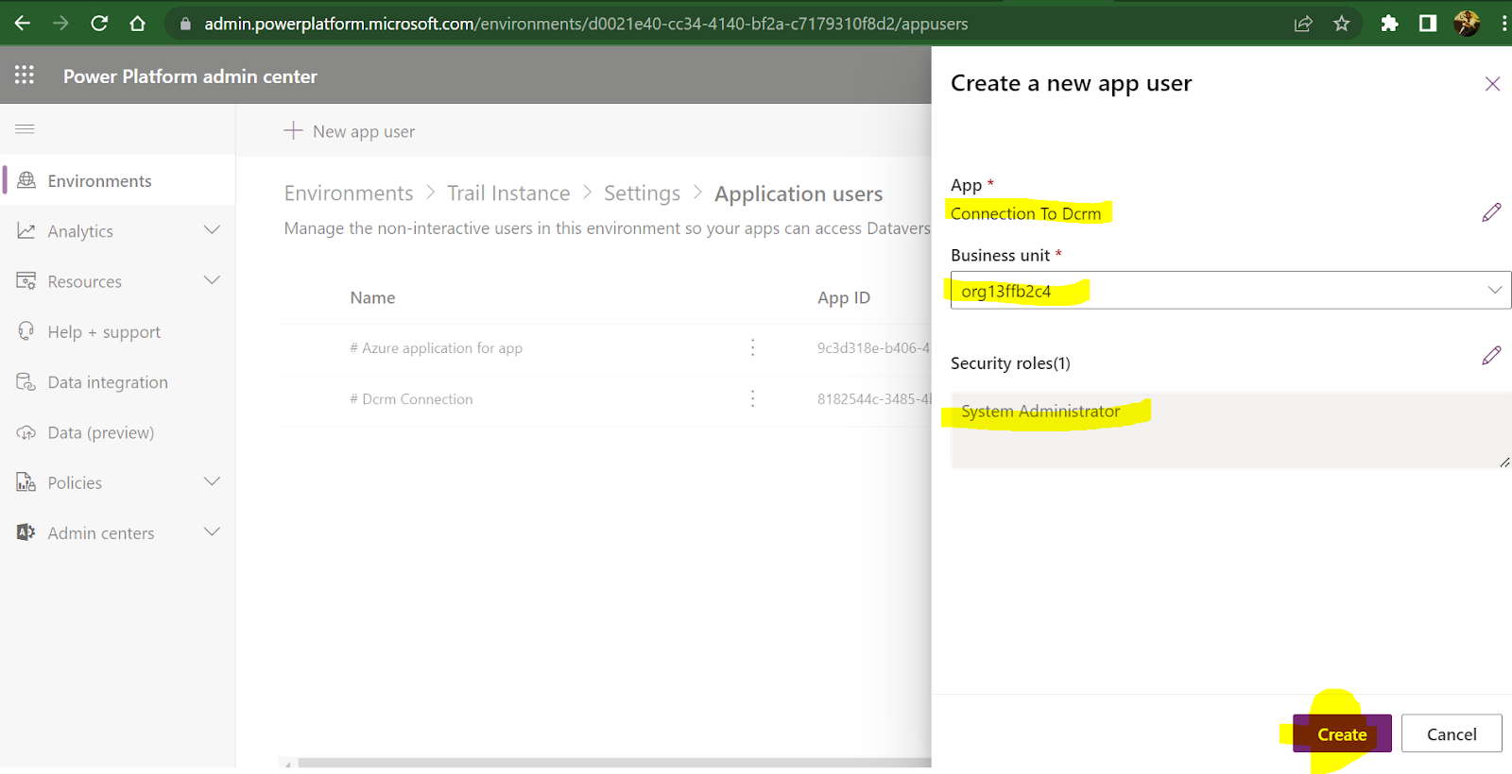Click the browser address bar URL
This screenshot has height=774, width=1512.
pyautogui.click(x=586, y=24)
